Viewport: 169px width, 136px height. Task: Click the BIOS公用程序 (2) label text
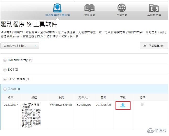click(x=18, y=79)
